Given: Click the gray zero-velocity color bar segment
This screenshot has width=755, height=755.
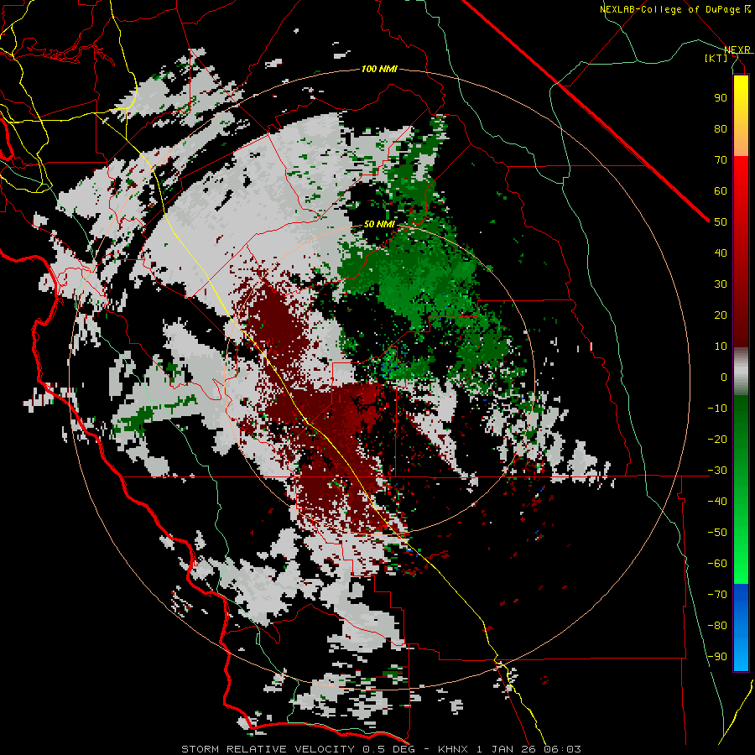Looking at the screenshot, I should point(741,372).
